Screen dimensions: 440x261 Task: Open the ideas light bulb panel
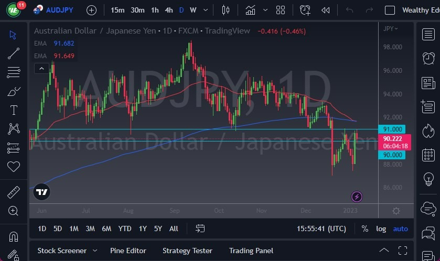click(428, 179)
